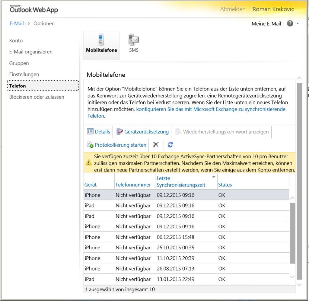Select E-Mail organisieren in sidebar
The image size is (309, 301).
click(x=31, y=52)
